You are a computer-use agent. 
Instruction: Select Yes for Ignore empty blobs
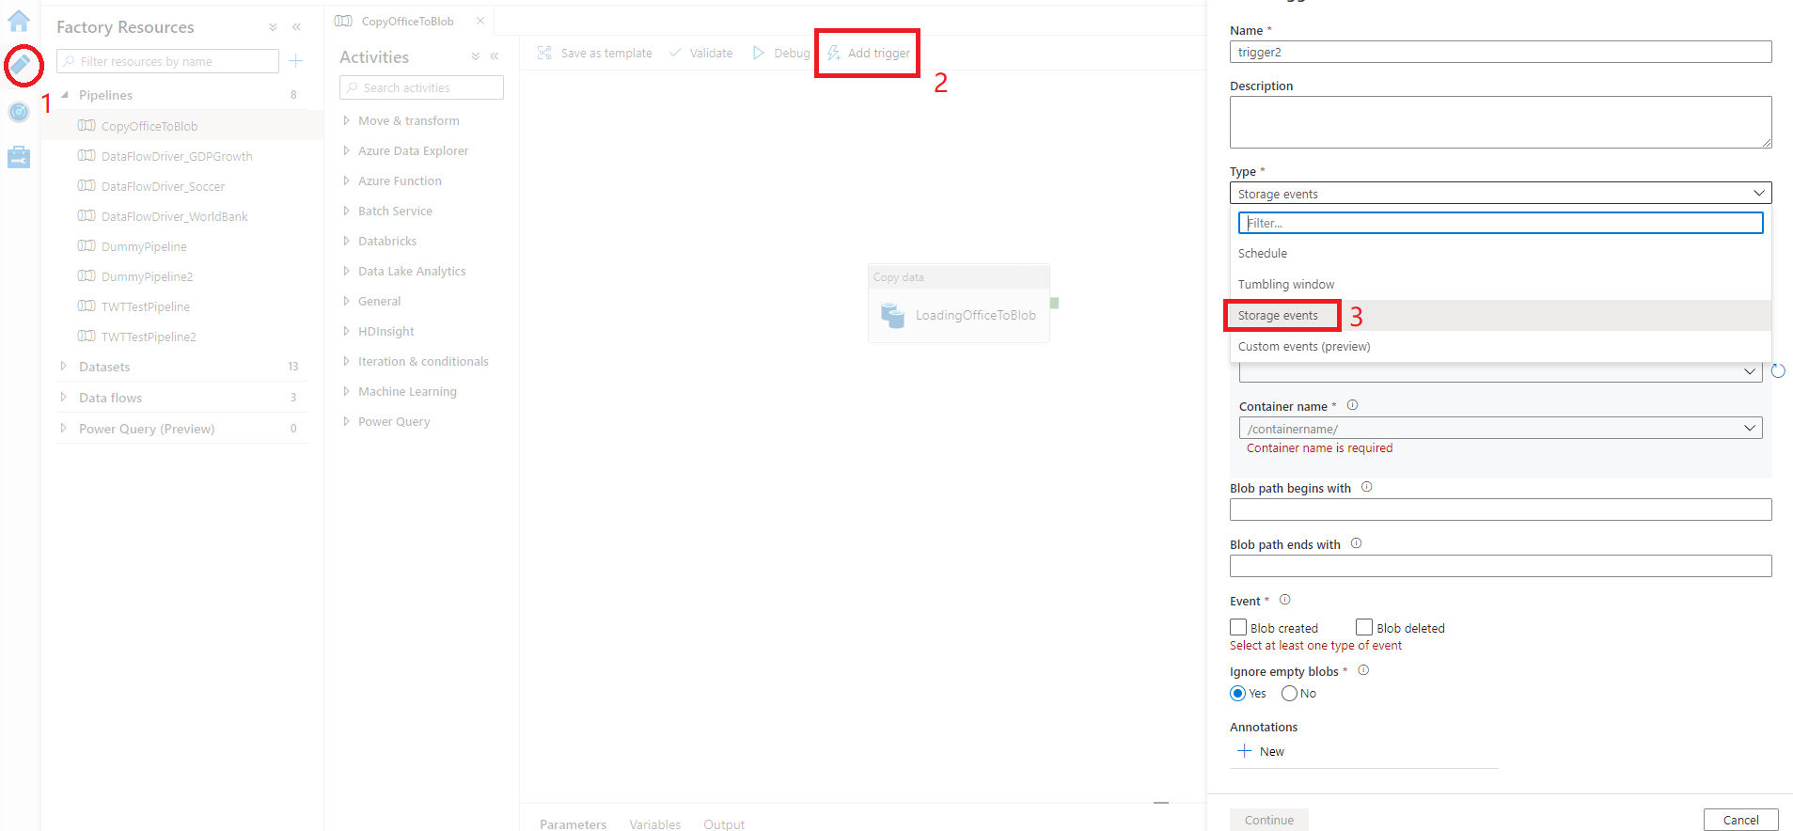[1238, 694]
